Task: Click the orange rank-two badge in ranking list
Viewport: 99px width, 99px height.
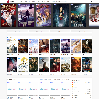Action: [73, 84]
